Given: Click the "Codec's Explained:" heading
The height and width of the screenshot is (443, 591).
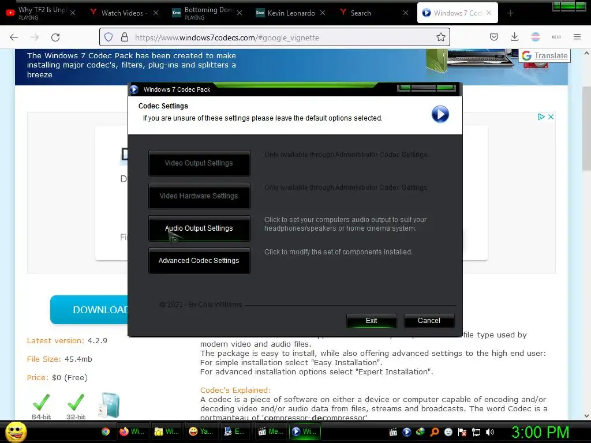Looking at the screenshot, I should coord(235,391).
